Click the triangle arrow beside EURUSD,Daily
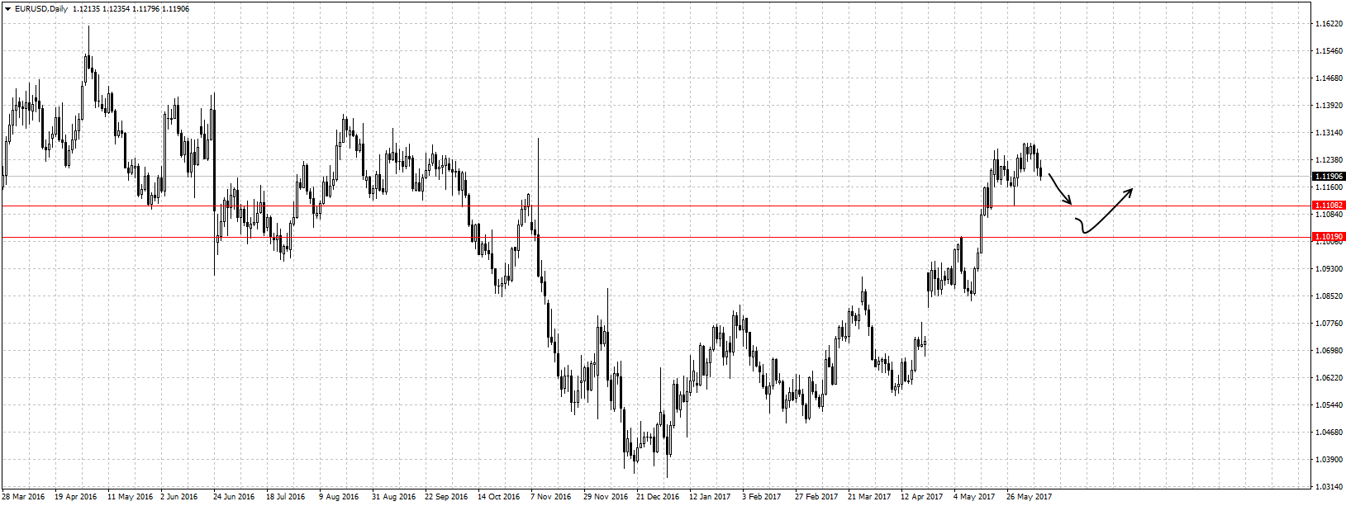Screen dimensions: 1346x506 click(7, 9)
